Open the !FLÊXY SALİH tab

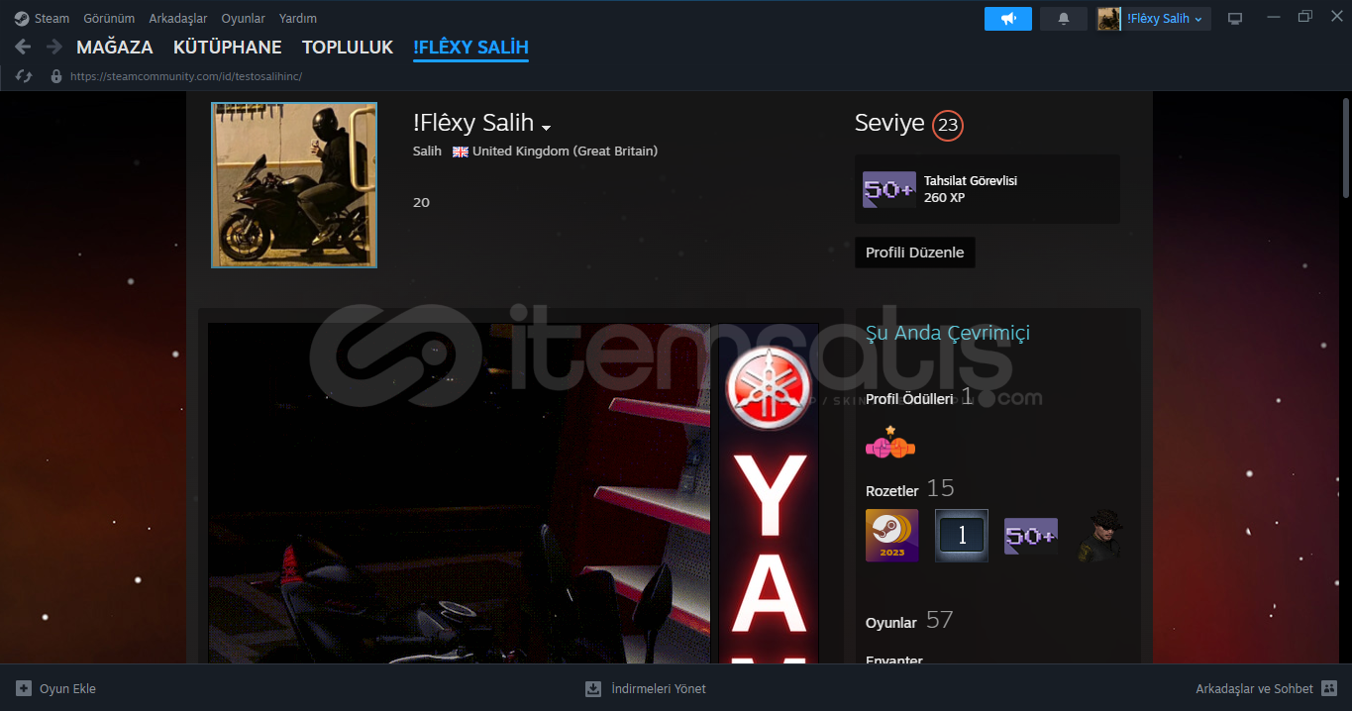click(470, 47)
